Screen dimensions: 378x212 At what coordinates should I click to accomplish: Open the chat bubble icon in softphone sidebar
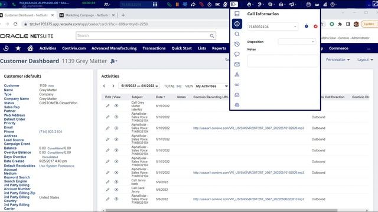pos(237,54)
